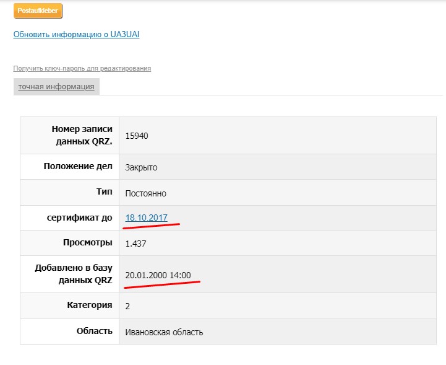This screenshot has height=365, width=446.
Task: Click label сертификат до
Action: (x=80, y=218)
